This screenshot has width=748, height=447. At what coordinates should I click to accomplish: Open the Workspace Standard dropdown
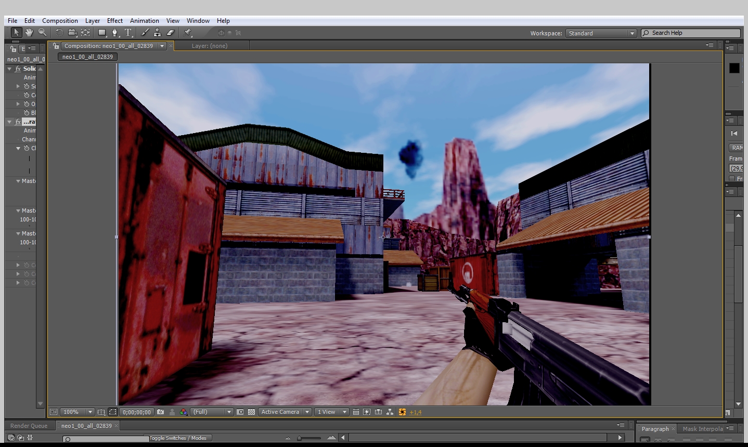(601, 33)
